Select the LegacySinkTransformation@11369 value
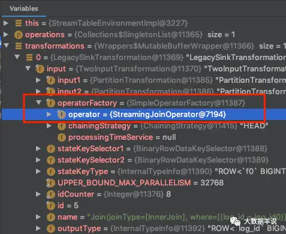The image size is (286, 234). point(117,58)
